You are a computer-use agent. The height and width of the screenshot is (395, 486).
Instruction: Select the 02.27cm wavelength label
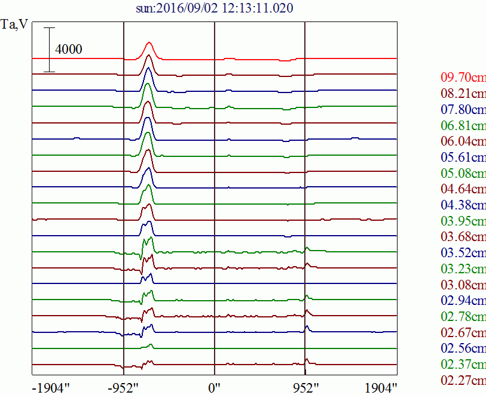click(463, 380)
